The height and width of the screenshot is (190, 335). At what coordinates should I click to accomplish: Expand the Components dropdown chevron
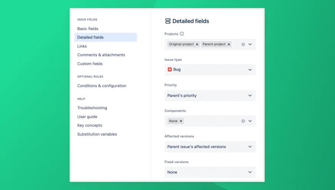point(250,121)
